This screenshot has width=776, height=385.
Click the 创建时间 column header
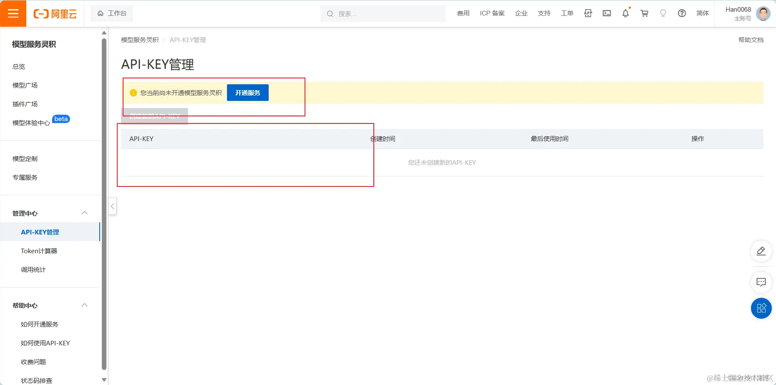[x=383, y=138]
